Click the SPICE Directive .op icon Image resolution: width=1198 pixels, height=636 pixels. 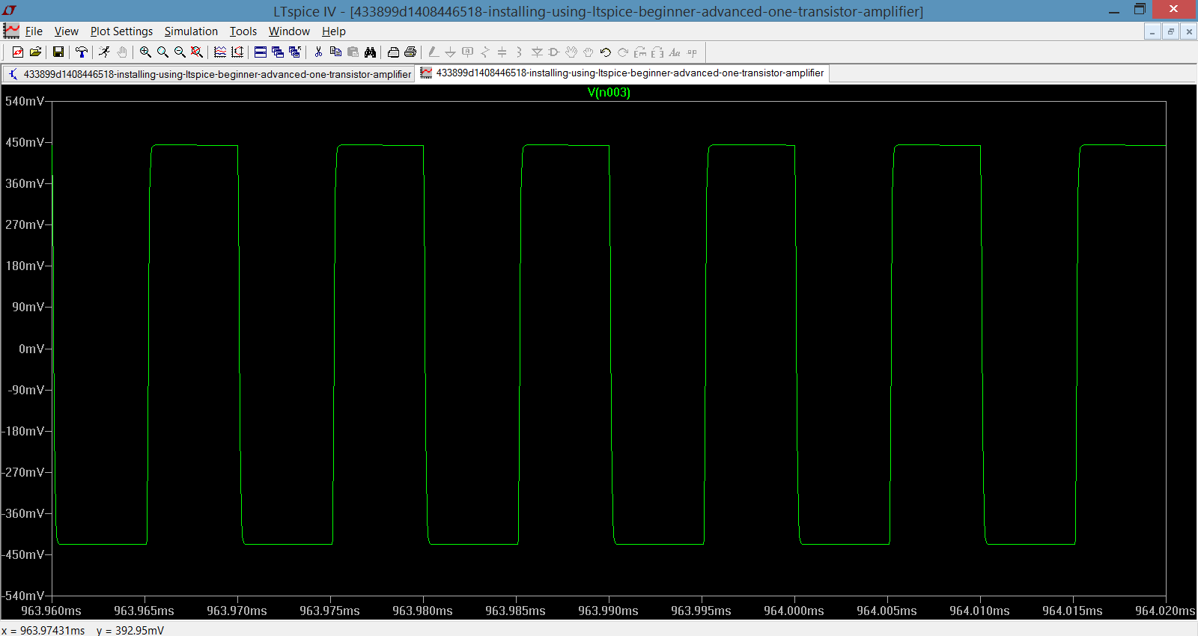pyautogui.click(x=692, y=52)
